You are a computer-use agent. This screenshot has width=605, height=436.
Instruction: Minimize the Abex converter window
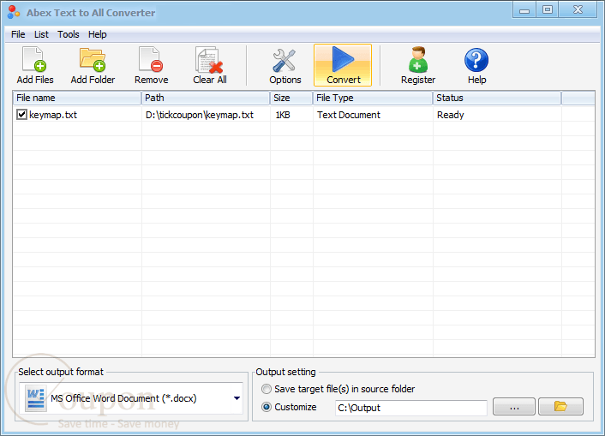524,10
